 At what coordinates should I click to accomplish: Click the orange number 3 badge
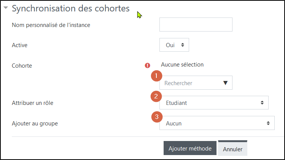(x=156, y=116)
